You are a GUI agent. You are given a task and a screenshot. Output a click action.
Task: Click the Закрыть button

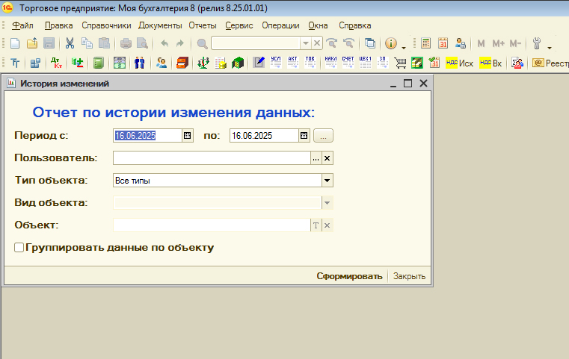tap(410, 276)
